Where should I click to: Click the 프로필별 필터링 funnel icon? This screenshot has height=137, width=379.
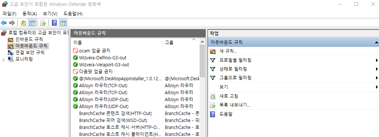[213, 60]
